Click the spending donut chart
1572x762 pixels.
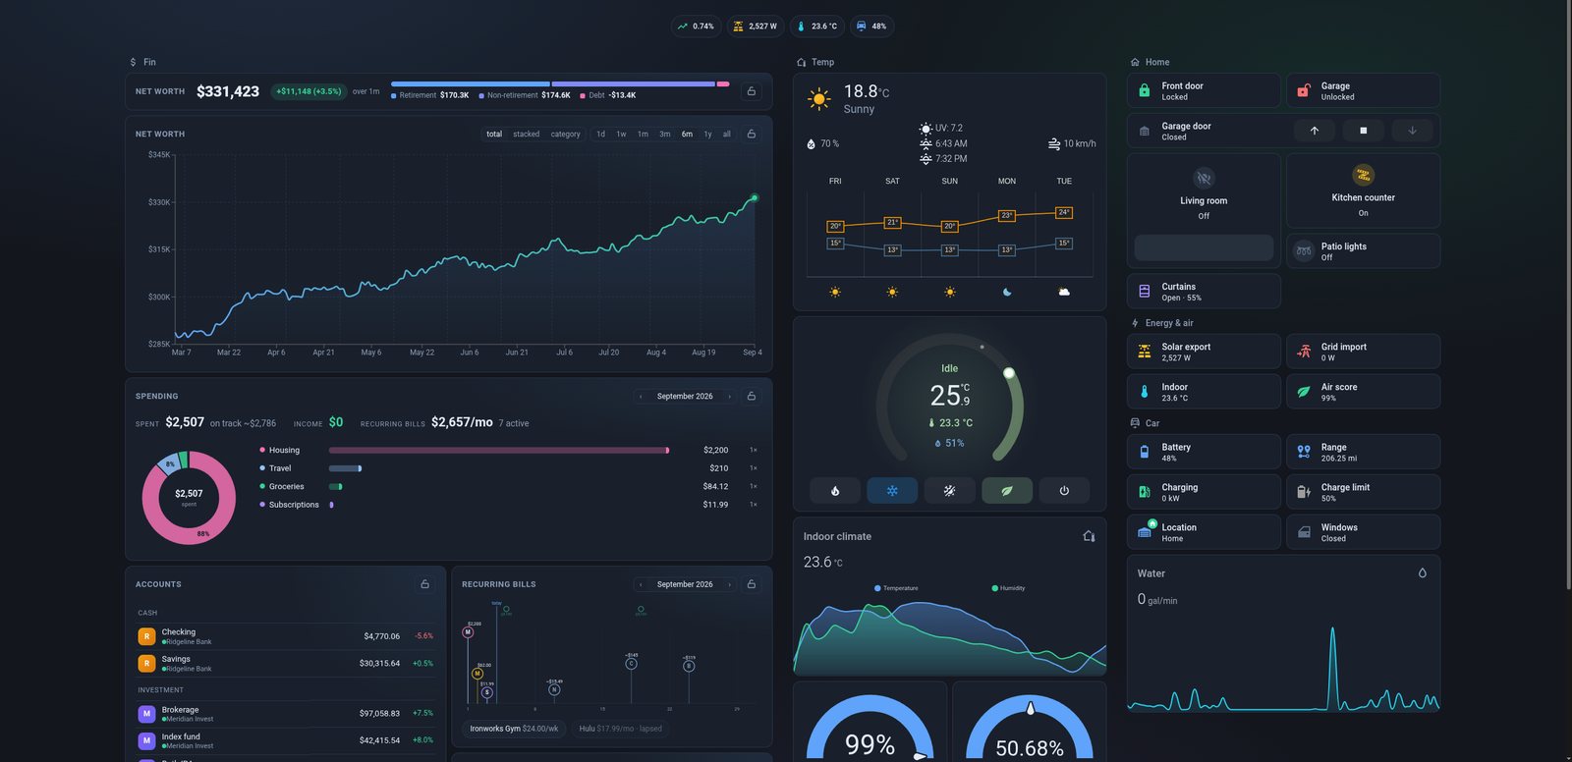(x=189, y=498)
